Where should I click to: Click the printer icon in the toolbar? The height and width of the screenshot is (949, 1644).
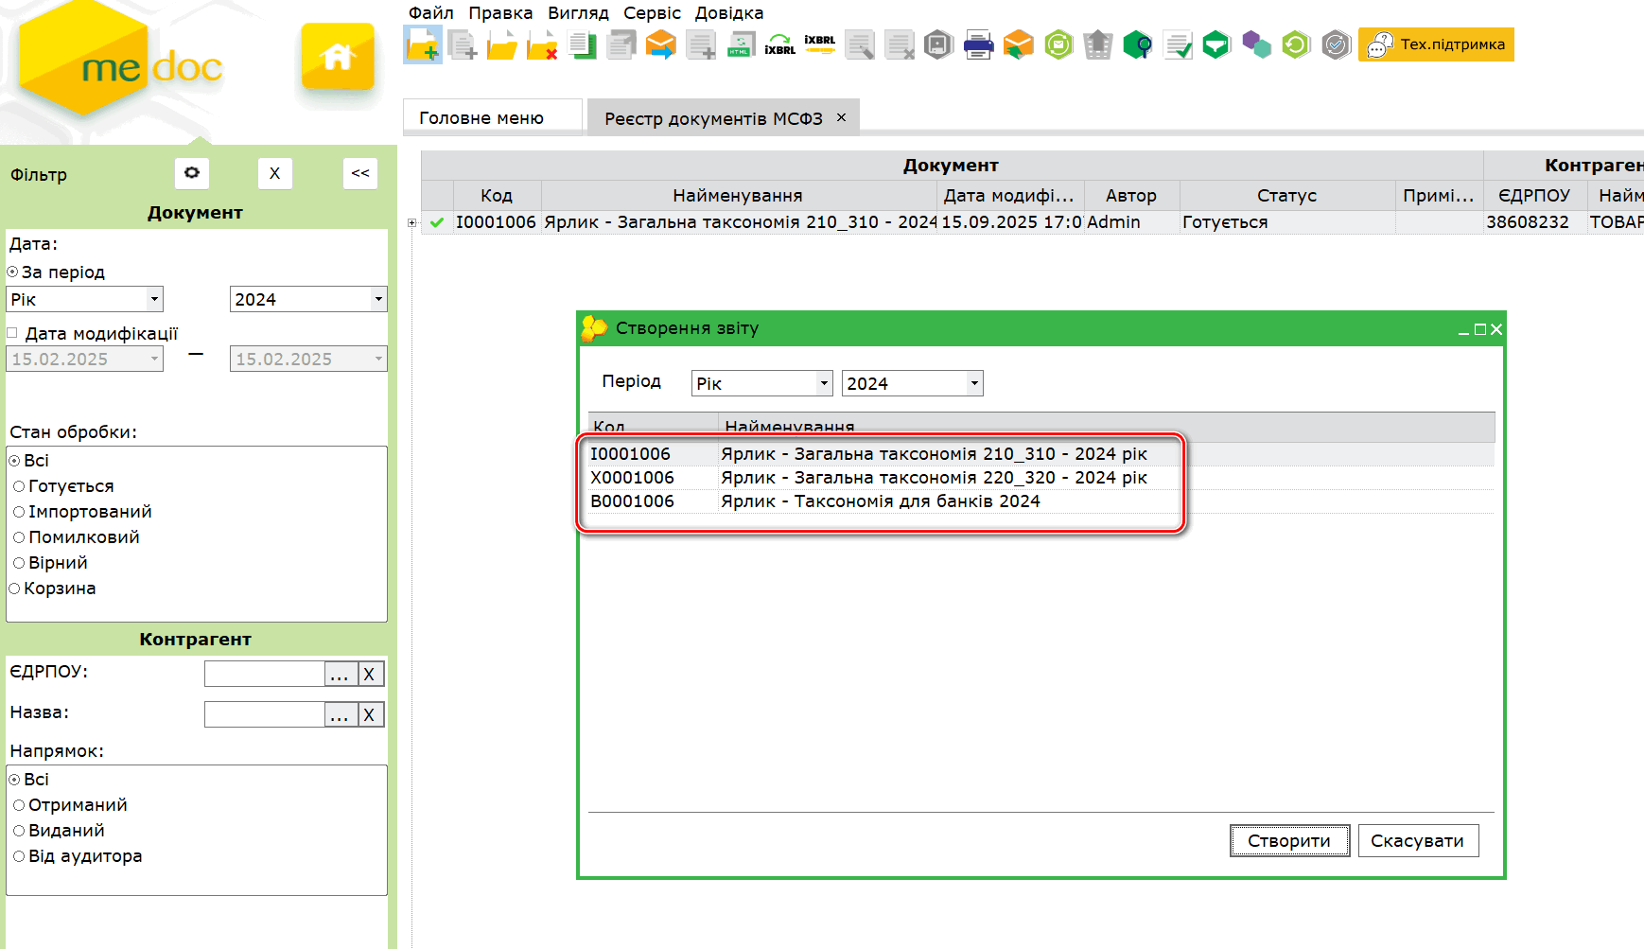978,44
